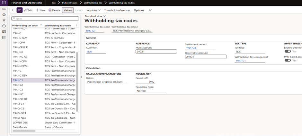Toggle the Enable threshold switch

point(288,51)
